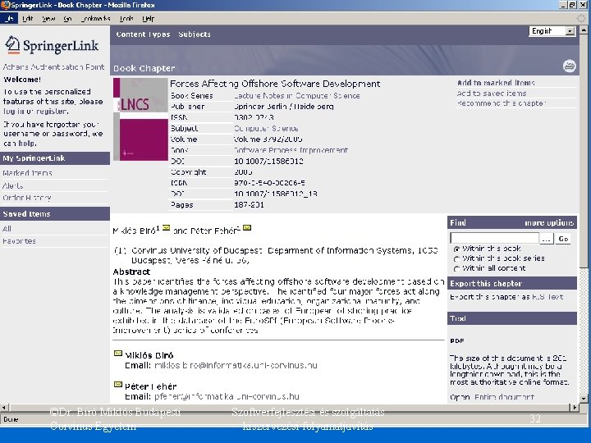591x443 pixels.
Task: Open the Subjects navigation item
Action: [x=195, y=34]
